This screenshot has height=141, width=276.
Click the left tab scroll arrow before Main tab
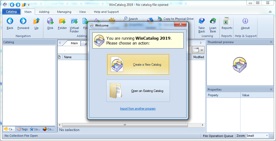(x=60, y=43)
